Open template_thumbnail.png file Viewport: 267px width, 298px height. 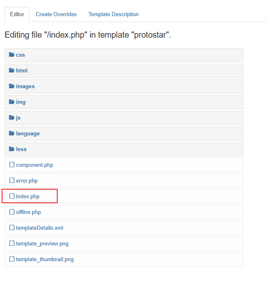click(45, 260)
